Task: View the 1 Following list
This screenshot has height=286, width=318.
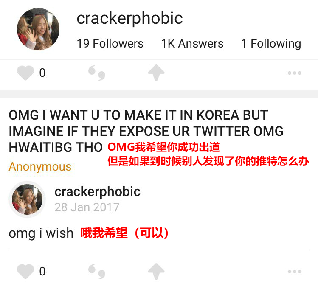Action: point(271,44)
